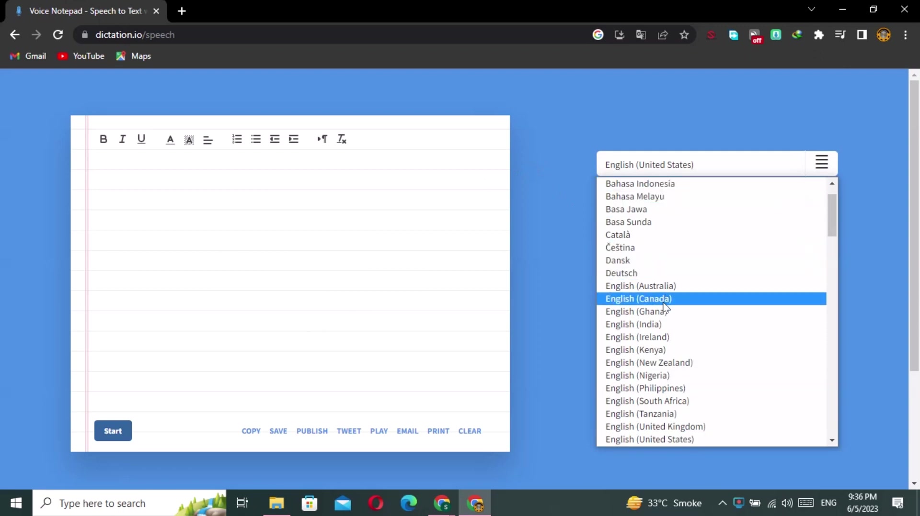Open the Chrome browser menu

[907, 34]
